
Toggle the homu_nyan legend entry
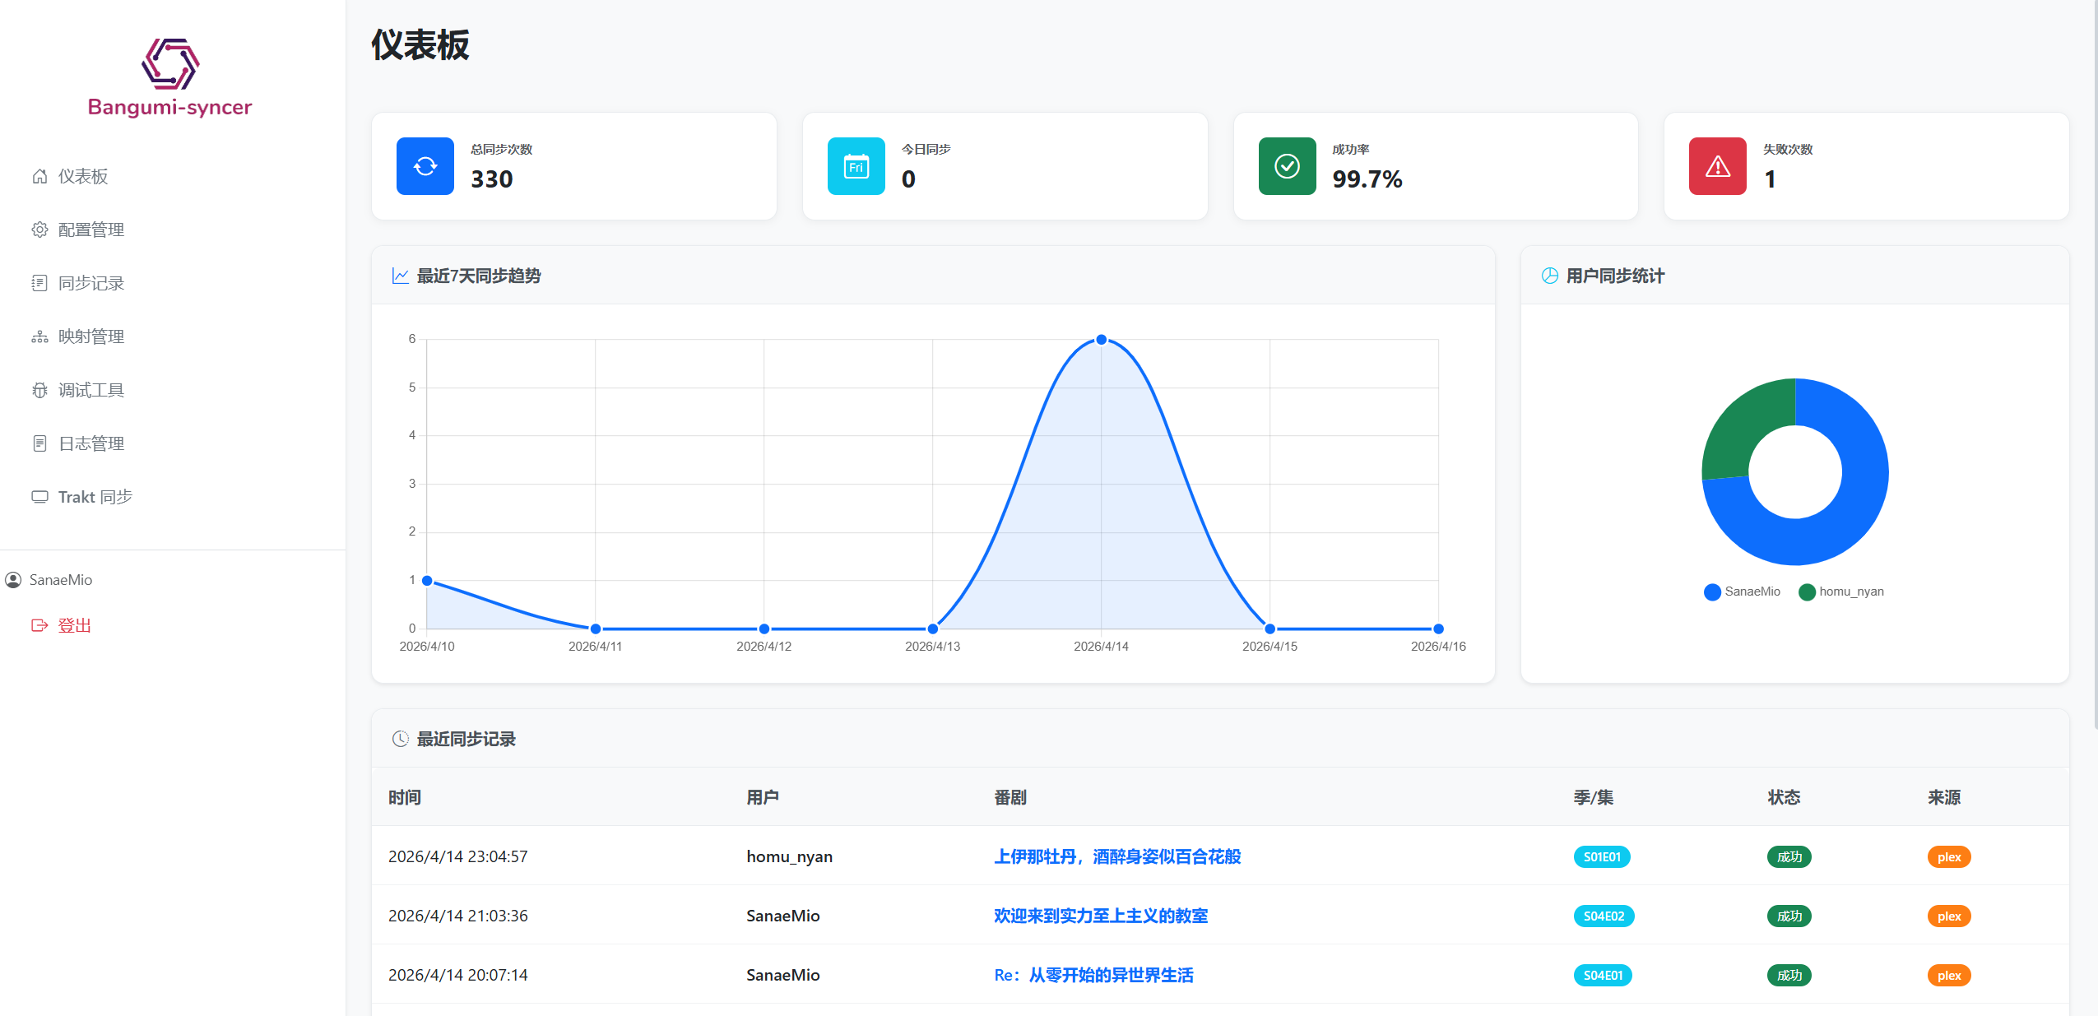click(x=1843, y=591)
